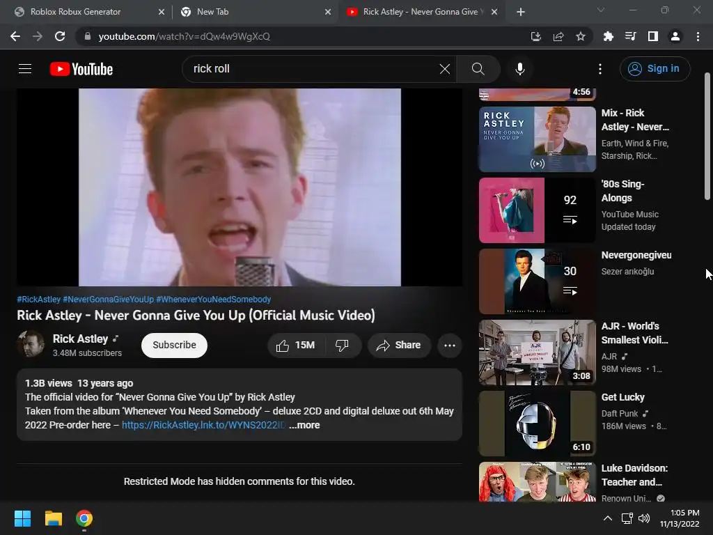Start voice search with the microphone
The image size is (713, 535).
pyautogui.click(x=519, y=69)
